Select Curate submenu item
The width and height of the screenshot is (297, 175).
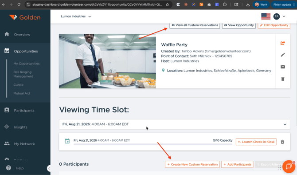[18, 85]
